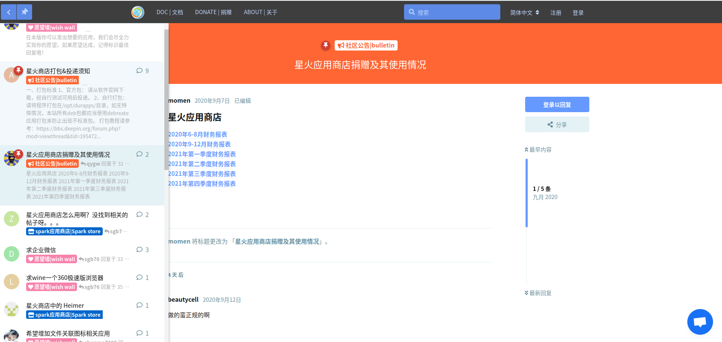Click the tan 'L' user avatar

click(12, 282)
